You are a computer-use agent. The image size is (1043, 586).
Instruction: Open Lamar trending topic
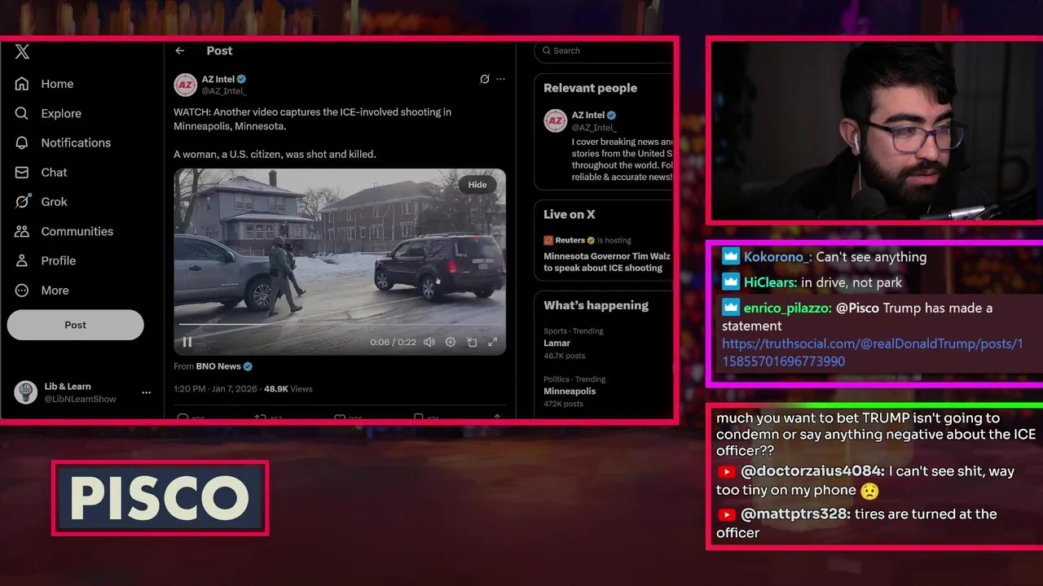point(557,343)
